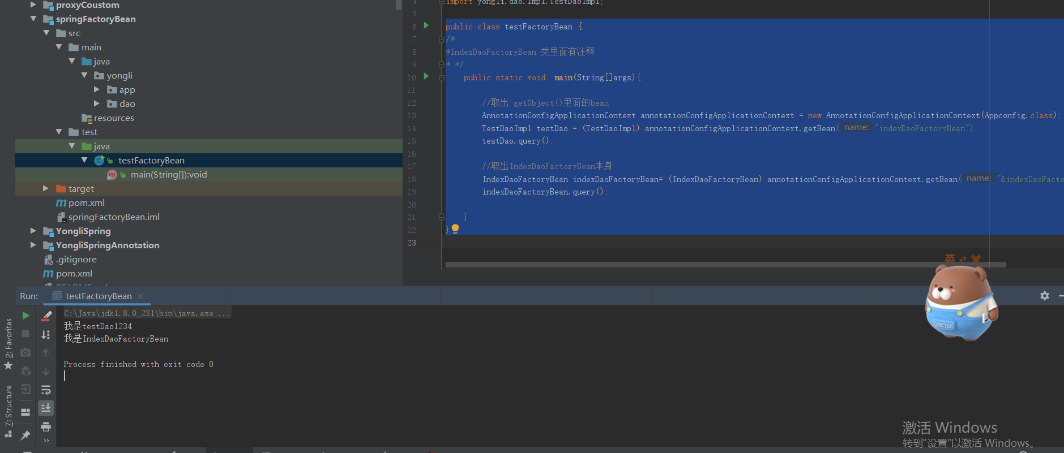
Task: Expand the app package
Action: pyautogui.click(x=97, y=89)
